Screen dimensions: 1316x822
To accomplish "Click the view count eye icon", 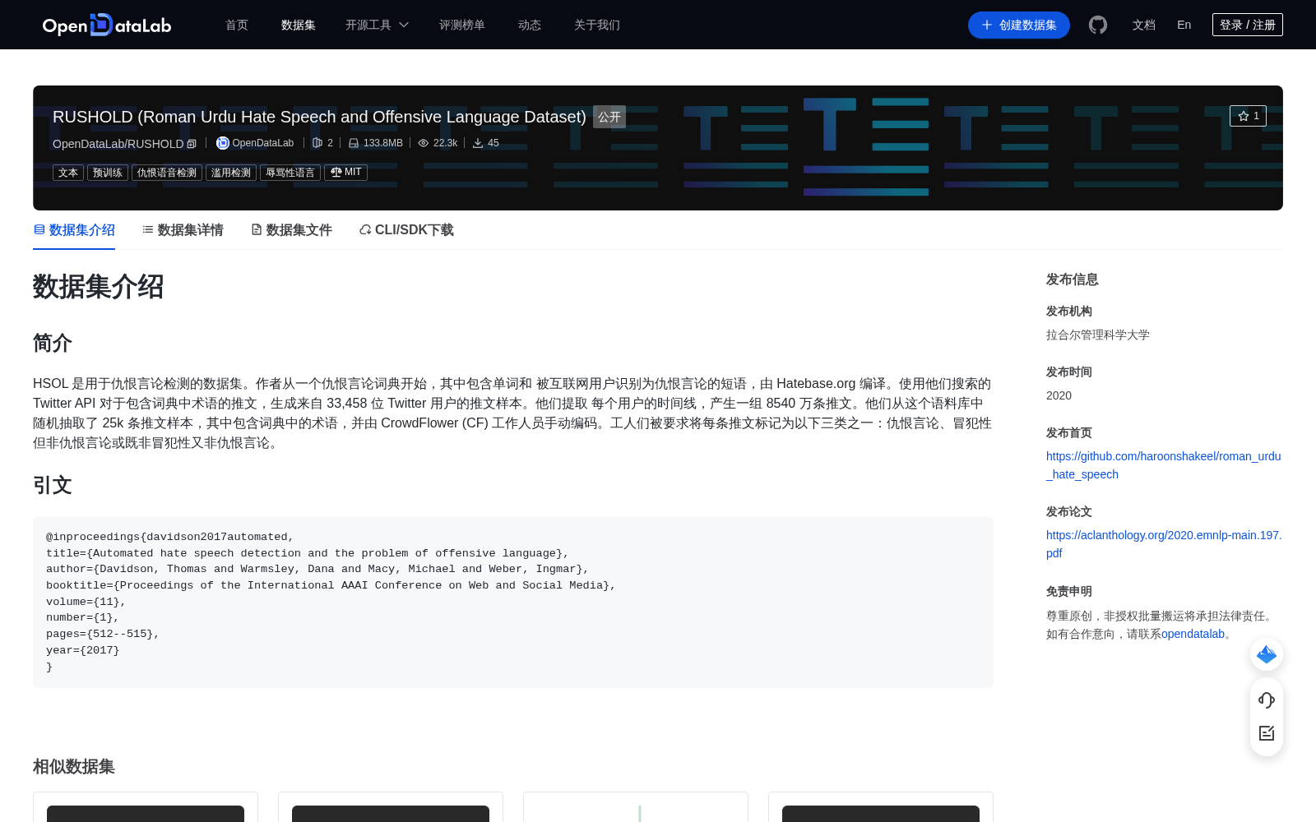I will [x=424, y=143].
